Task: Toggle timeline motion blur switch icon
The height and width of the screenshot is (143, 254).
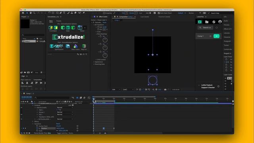Action: [x=85, y=98]
